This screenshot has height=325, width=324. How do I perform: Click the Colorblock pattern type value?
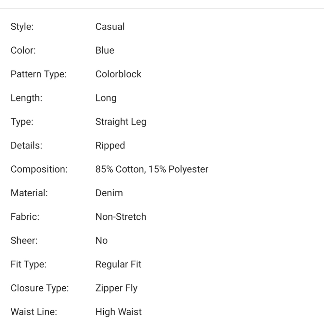click(118, 74)
